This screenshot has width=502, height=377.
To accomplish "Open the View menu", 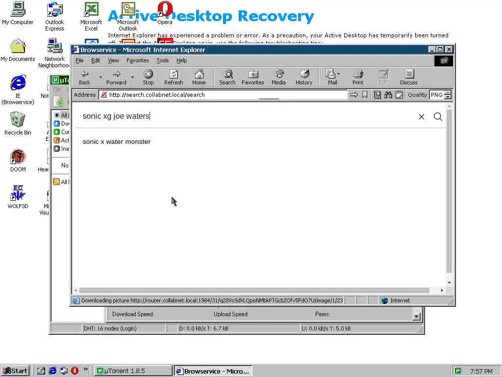I will [113, 60].
